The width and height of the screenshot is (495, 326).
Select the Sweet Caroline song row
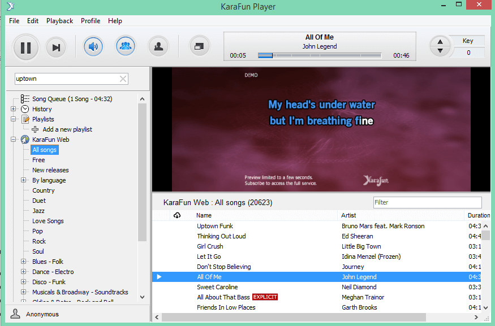coord(317,287)
